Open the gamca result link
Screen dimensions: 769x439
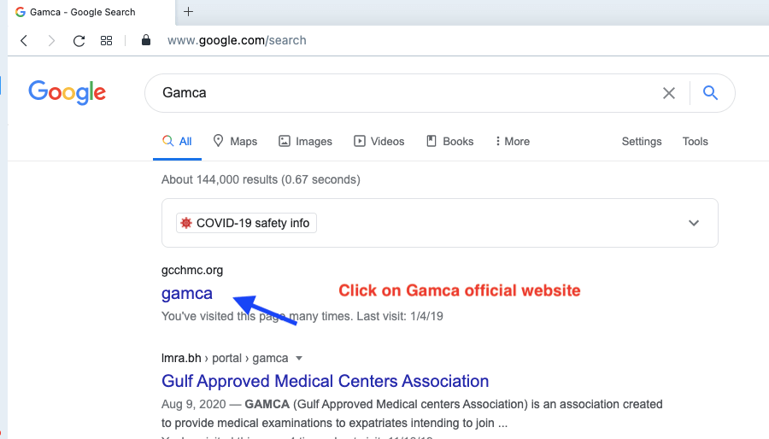tap(187, 294)
